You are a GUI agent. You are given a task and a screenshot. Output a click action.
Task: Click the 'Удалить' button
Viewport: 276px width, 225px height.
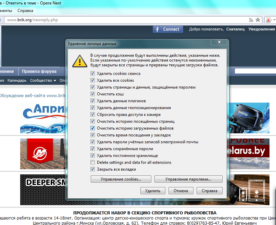[x=153, y=191]
